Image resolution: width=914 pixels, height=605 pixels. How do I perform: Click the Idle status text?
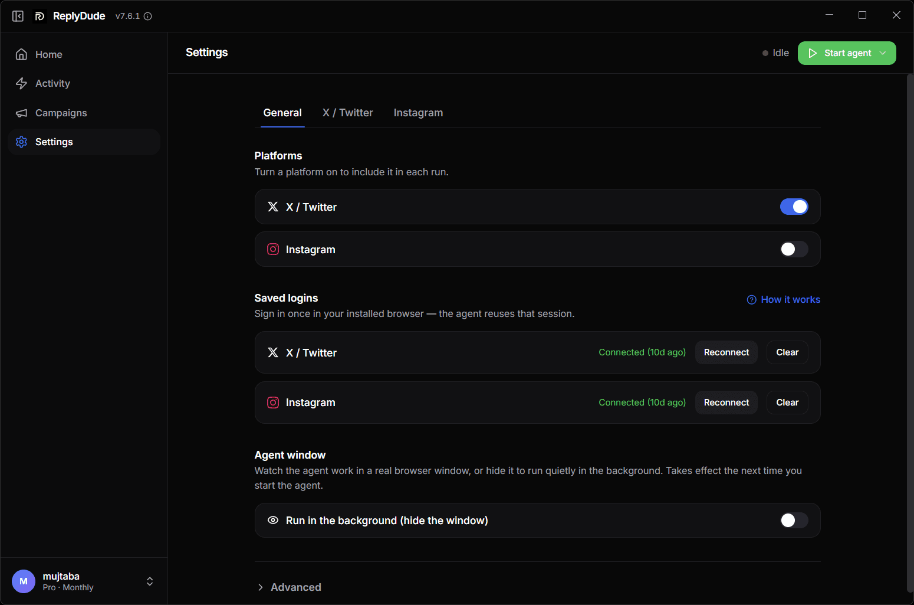point(781,53)
